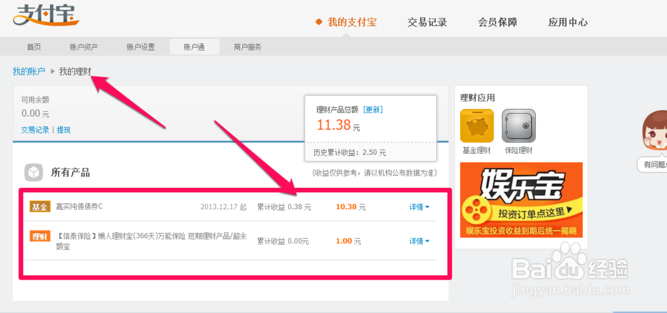Click the orange 理财 product tag

[x=40, y=236]
